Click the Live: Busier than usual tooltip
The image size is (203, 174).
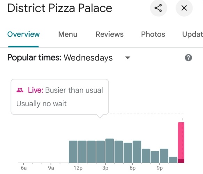(60, 97)
